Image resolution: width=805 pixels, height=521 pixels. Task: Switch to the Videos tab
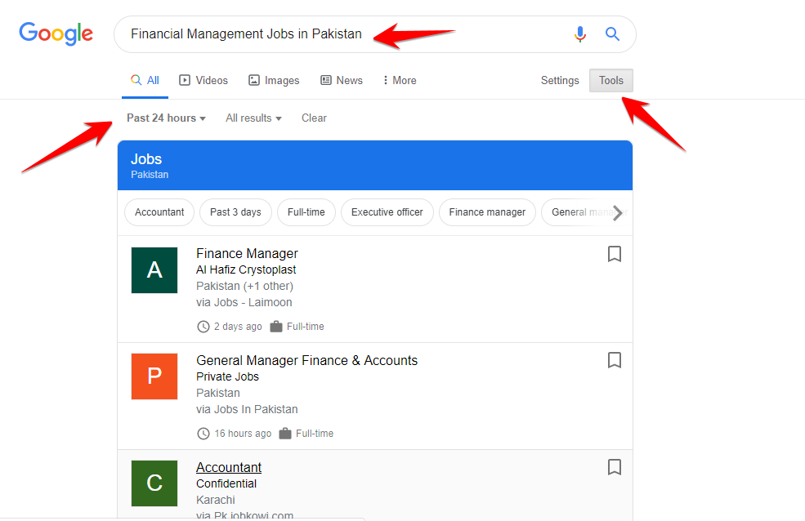(203, 81)
